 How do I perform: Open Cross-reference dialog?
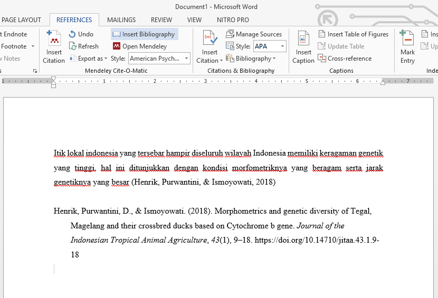[x=345, y=59]
